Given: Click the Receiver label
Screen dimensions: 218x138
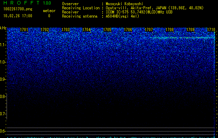Looking at the screenshot, I should [70, 12].
